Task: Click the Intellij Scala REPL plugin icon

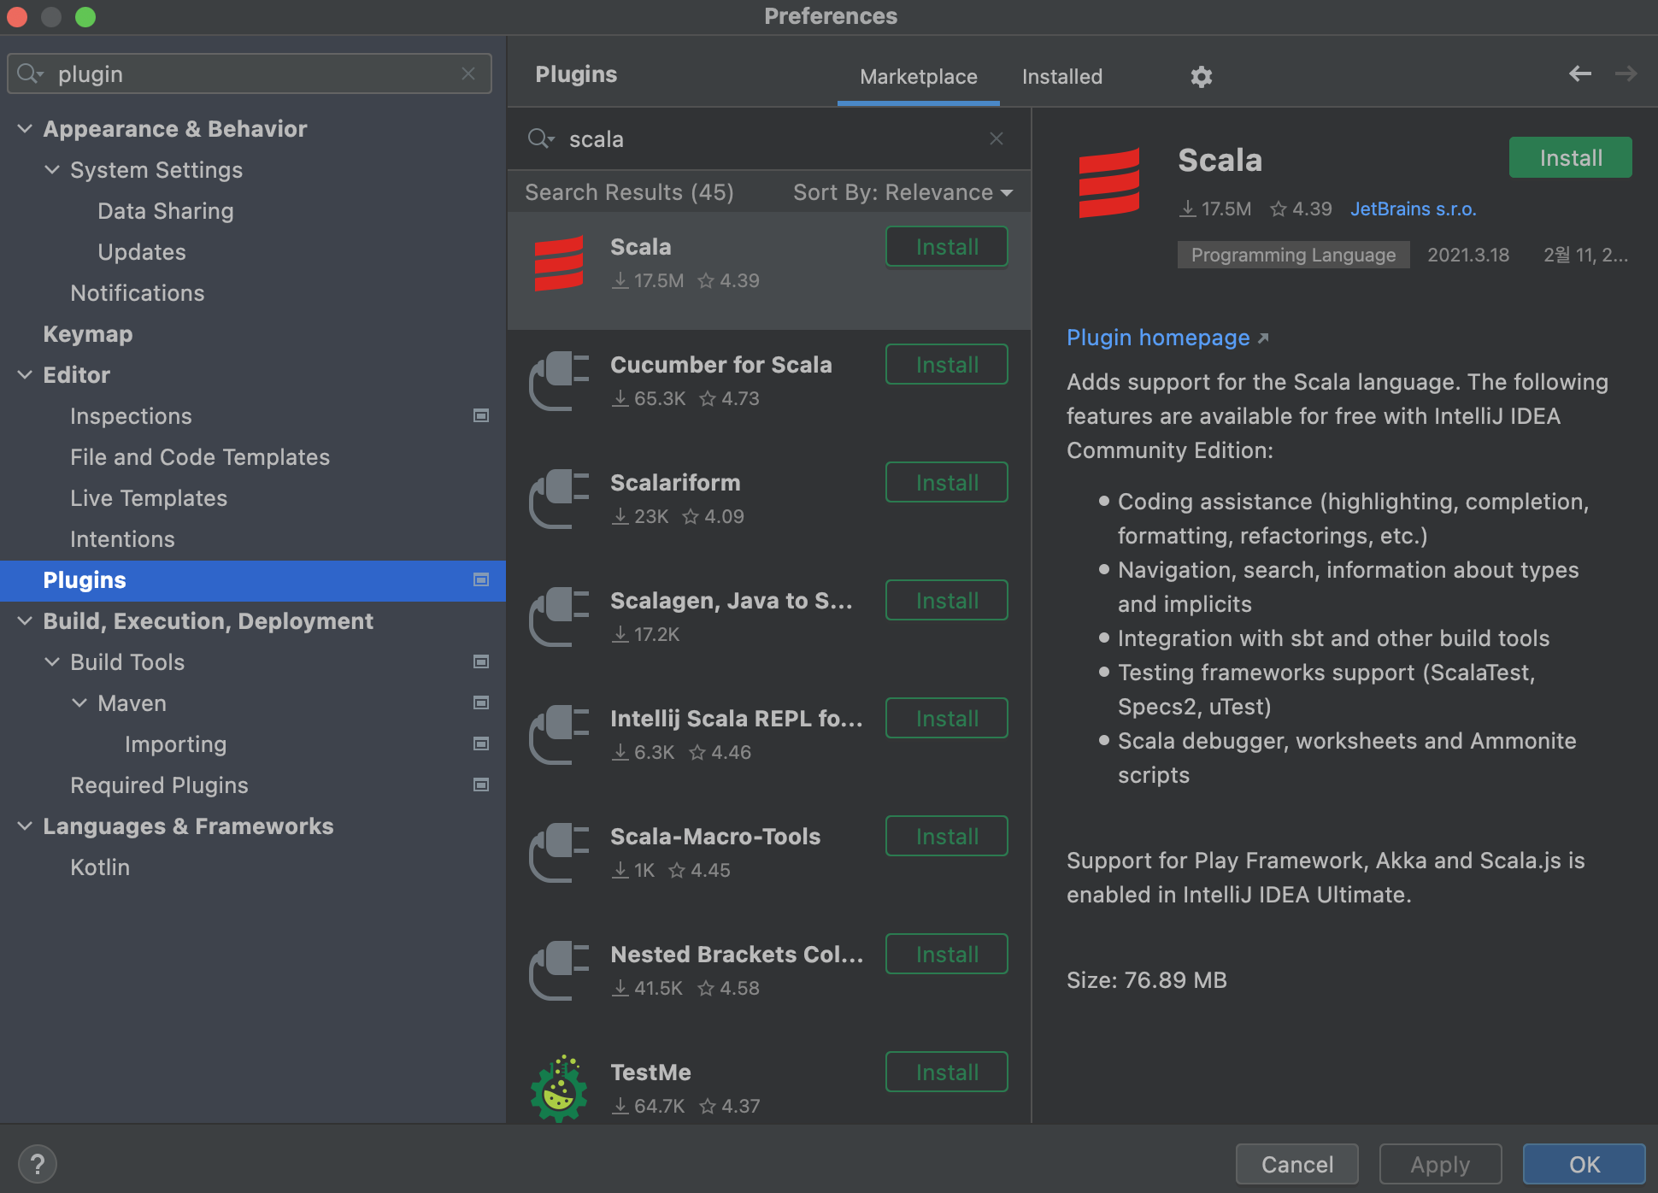Action: pos(559,735)
